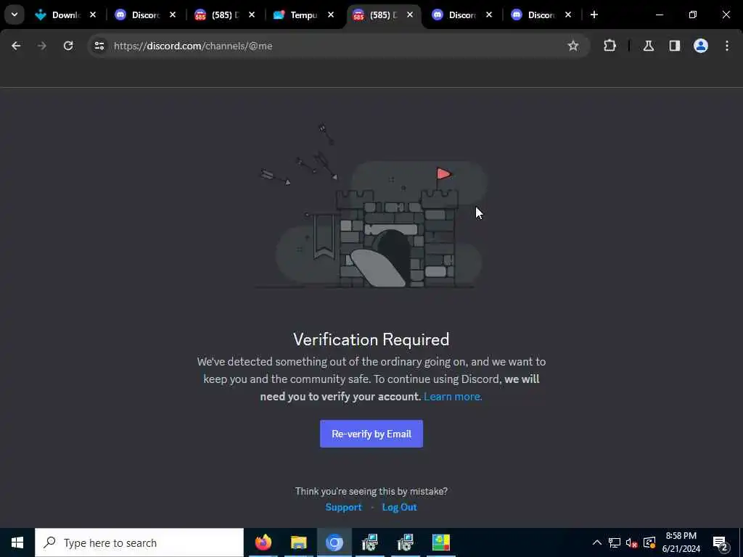The image size is (743, 557).
Task: Expand the tab search dropdown arrow
Action: [x=15, y=15]
